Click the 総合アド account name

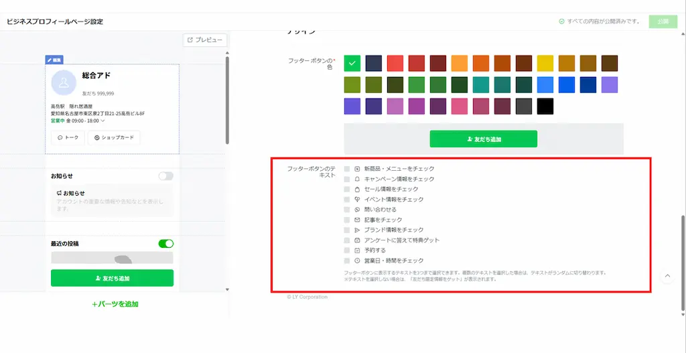[96, 76]
